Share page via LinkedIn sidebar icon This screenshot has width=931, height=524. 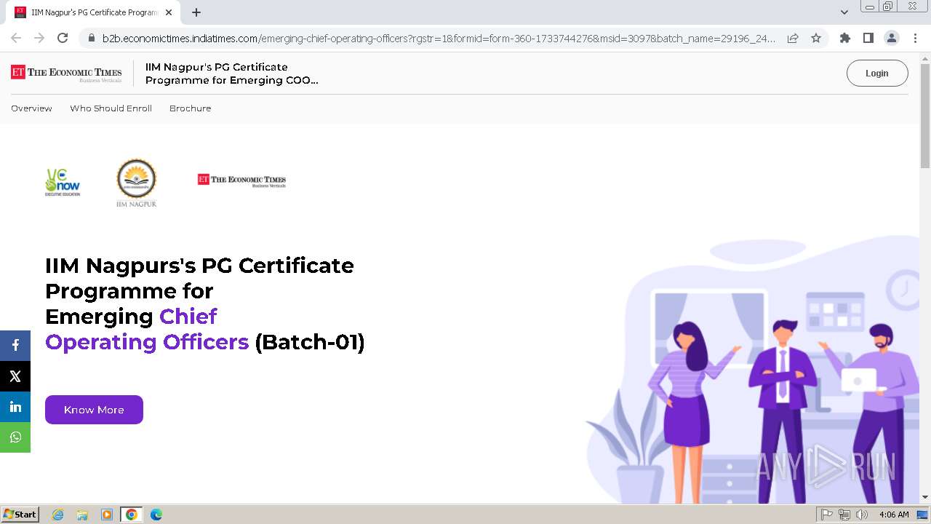coord(15,407)
